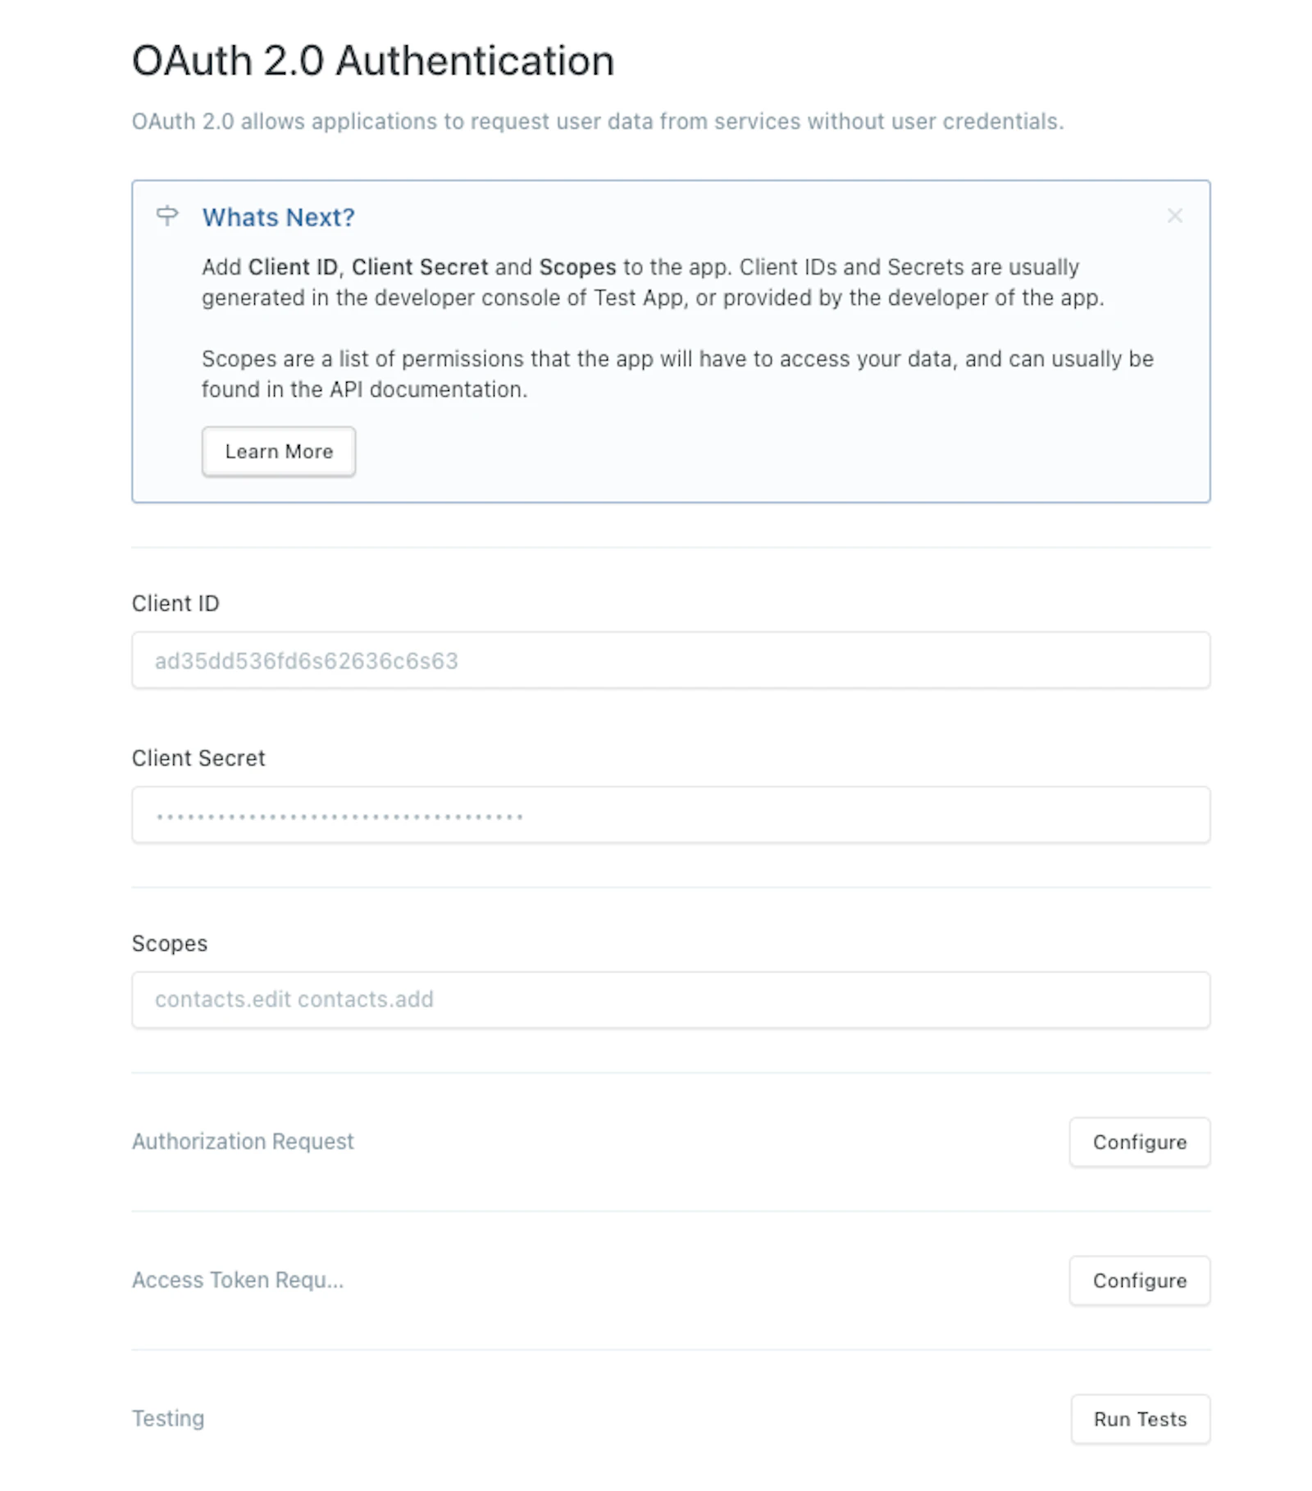Click the OAuth 2.0 Authentication page title
The height and width of the screenshot is (1491, 1312).
click(x=373, y=61)
